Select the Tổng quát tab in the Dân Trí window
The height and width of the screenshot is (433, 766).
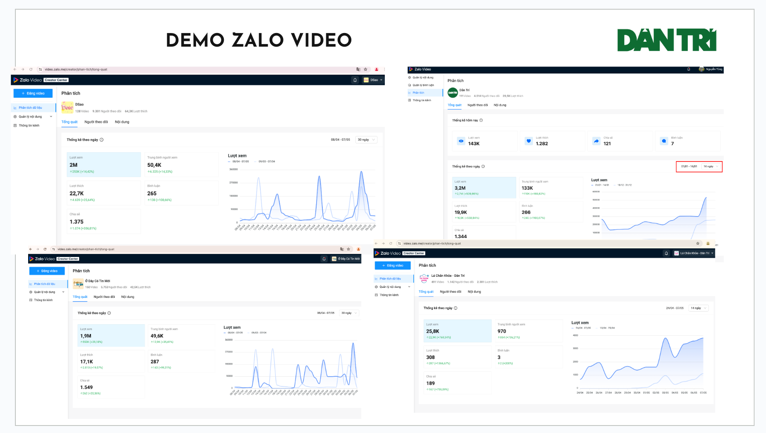coord(455,105)
